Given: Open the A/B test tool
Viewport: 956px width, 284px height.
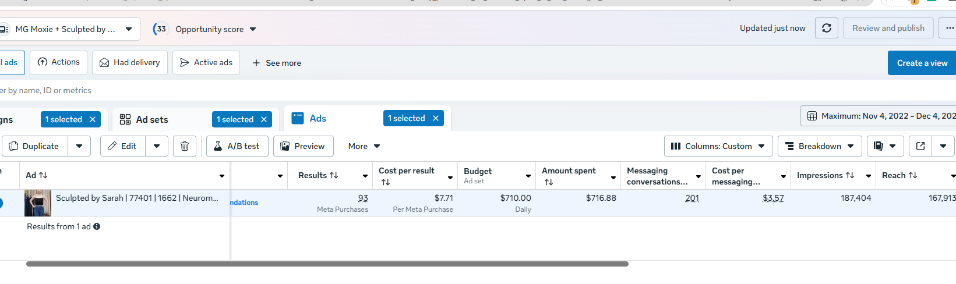Looking at the screenshot, I should [237, 146].
